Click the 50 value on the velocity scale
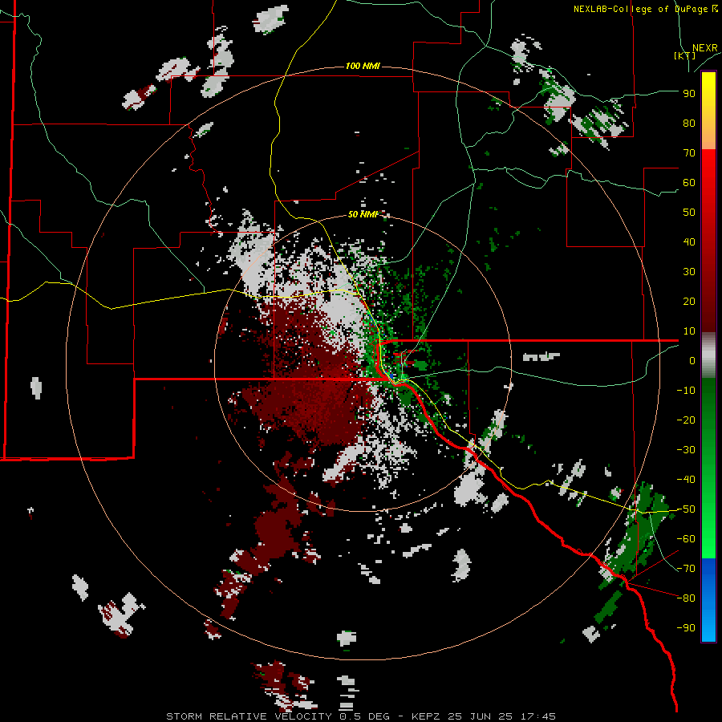 [689, 213]
